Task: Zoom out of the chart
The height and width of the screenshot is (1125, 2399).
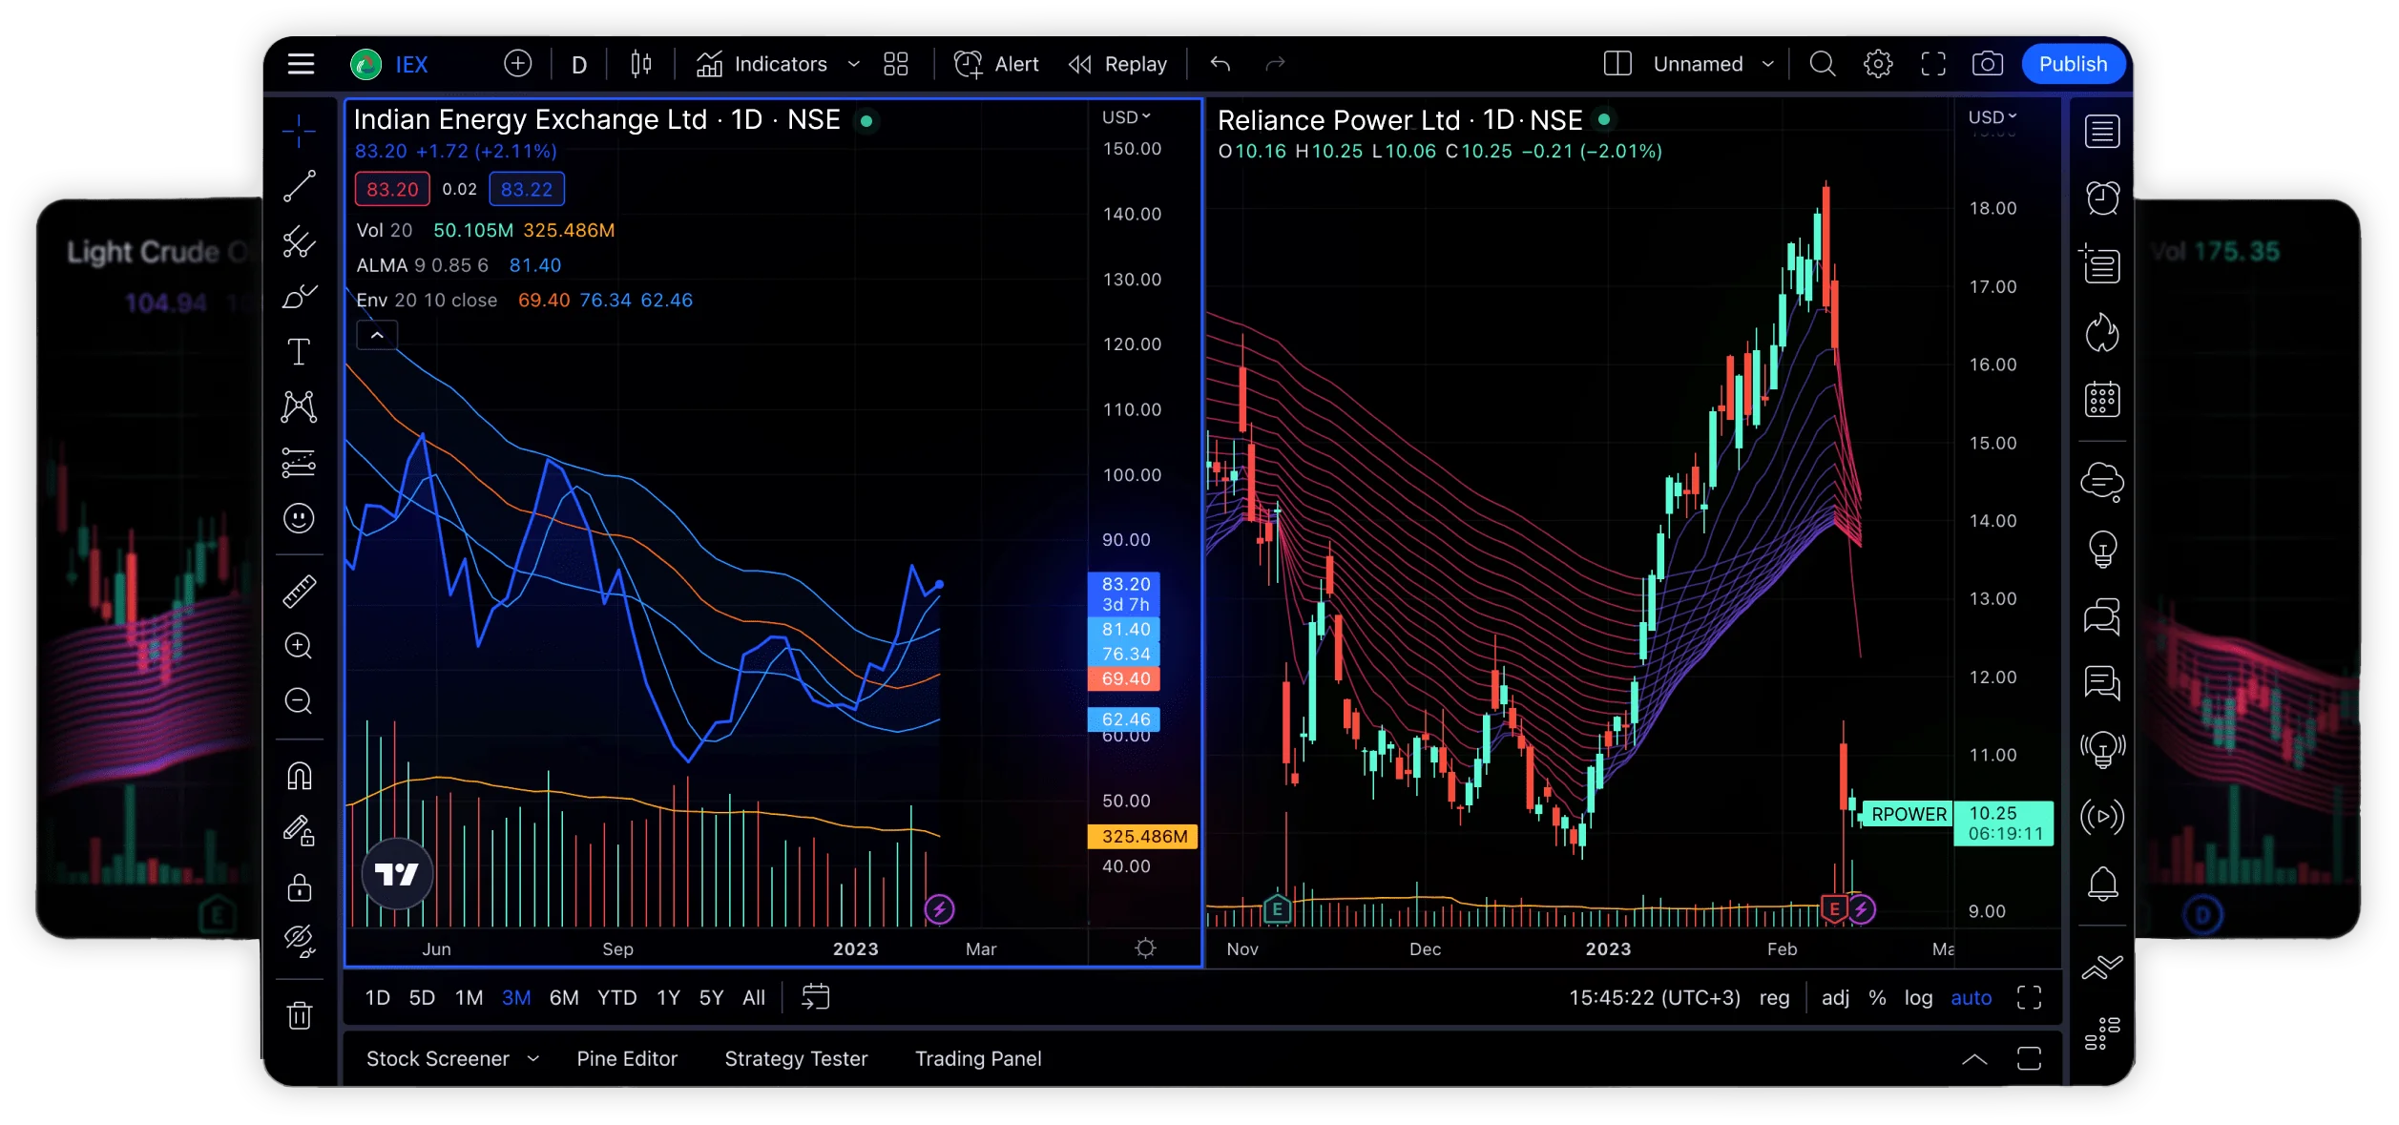Action: click(x=299, y=701)
